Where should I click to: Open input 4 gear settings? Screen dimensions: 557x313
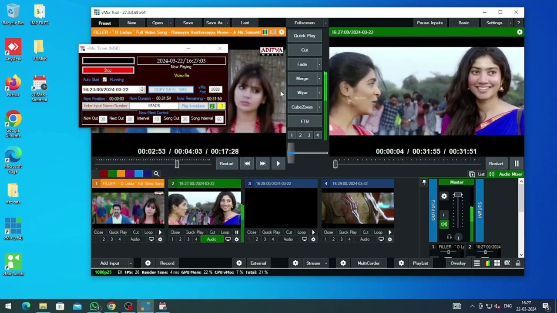pos(390,240)
